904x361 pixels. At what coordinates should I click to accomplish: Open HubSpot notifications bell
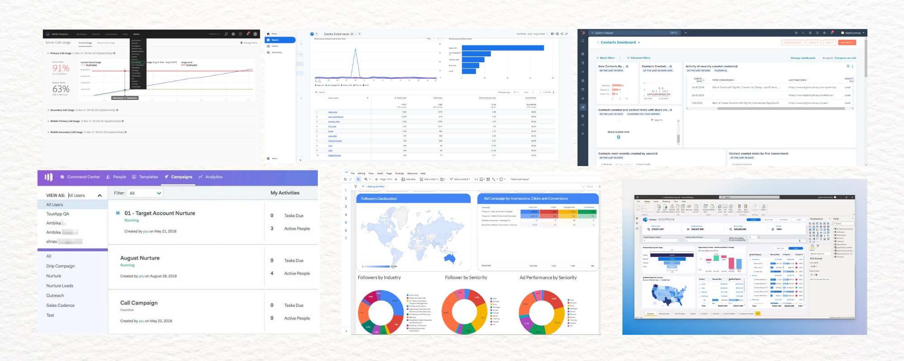(832, 33)
